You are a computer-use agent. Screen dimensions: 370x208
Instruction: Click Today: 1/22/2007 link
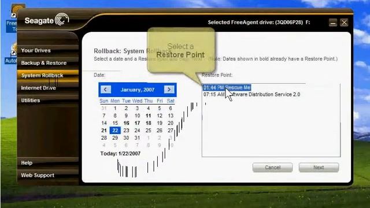[x=120, y=154]
